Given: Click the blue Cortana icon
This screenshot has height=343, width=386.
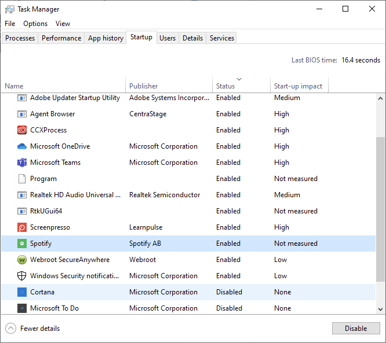Looking at the screenshot, I should pos(22,292).
